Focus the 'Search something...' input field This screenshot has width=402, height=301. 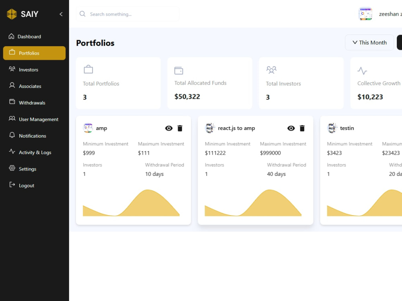coord(128,14)
